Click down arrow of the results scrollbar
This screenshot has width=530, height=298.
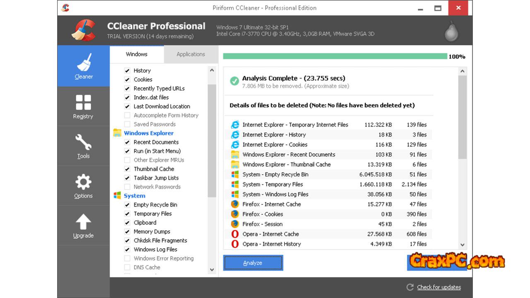click(463, 245)
